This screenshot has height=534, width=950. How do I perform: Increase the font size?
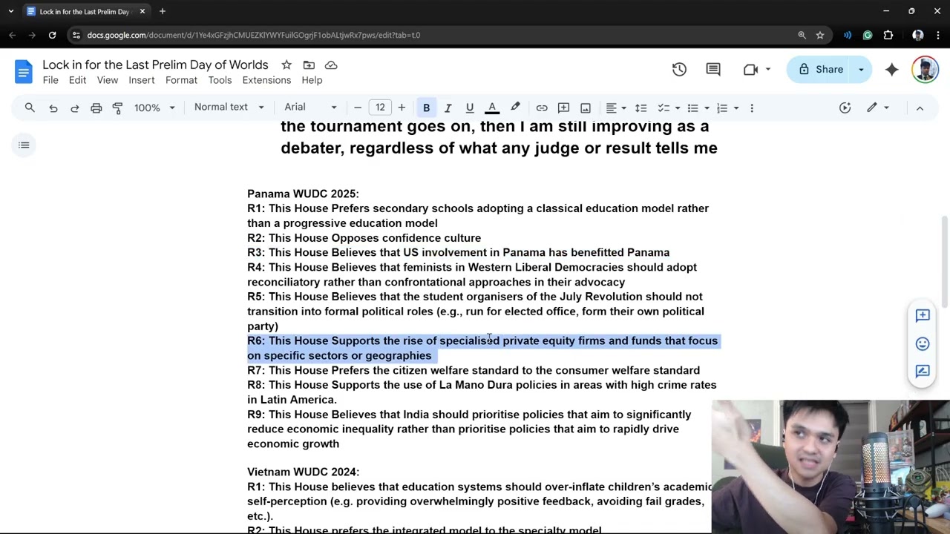402,108
